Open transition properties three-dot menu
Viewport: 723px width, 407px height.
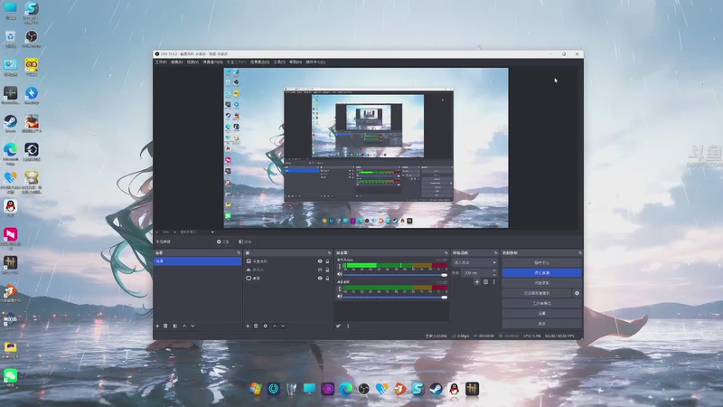pos(493,281)
